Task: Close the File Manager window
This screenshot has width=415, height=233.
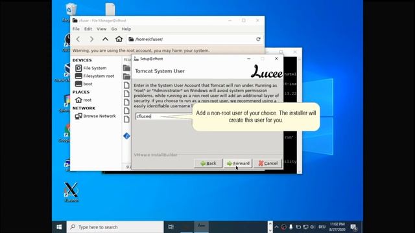Action: (x=257, y=20)
